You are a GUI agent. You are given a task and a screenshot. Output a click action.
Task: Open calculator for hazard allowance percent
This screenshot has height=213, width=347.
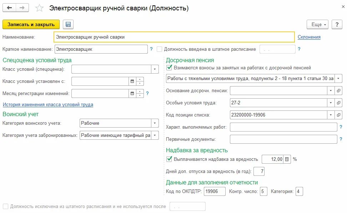click(287, 159)
